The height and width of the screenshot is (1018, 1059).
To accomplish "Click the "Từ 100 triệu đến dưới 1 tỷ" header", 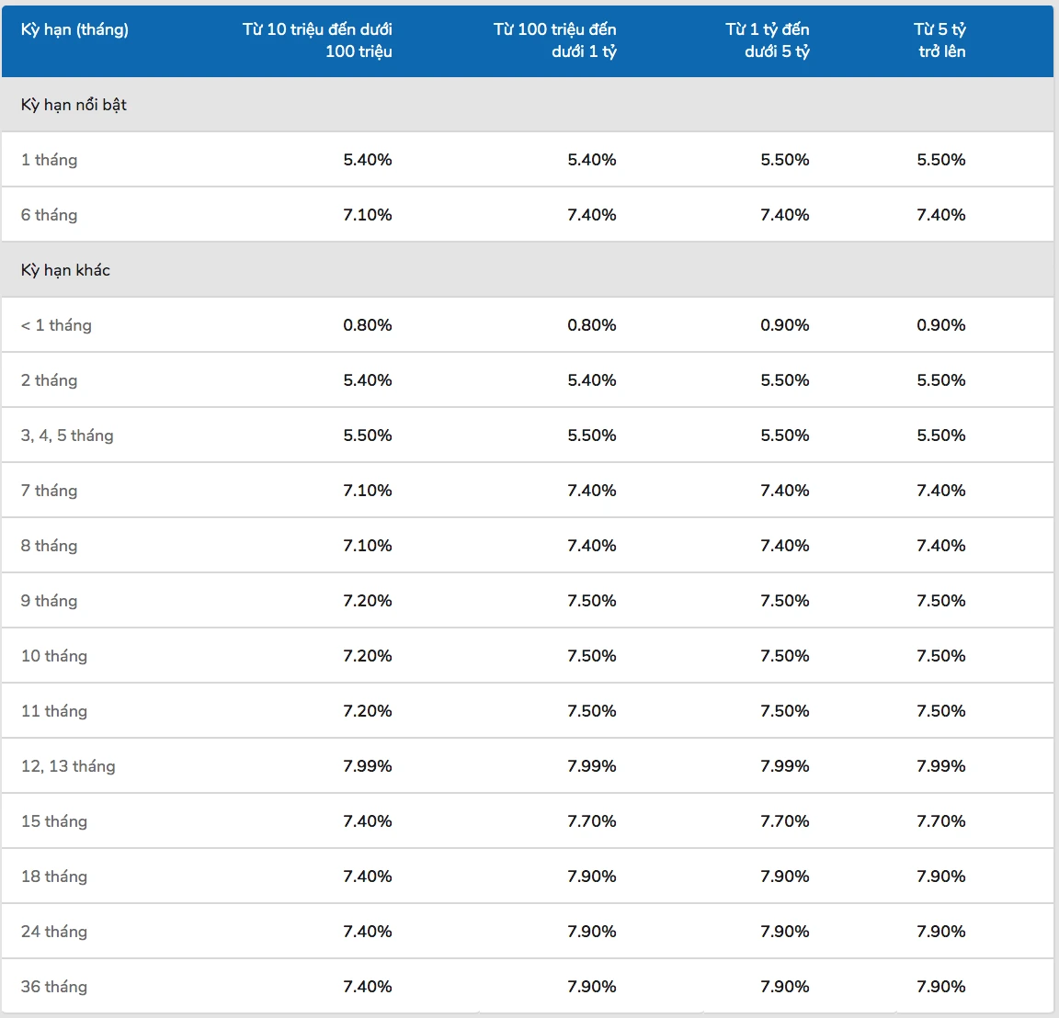I will point(554,40).
